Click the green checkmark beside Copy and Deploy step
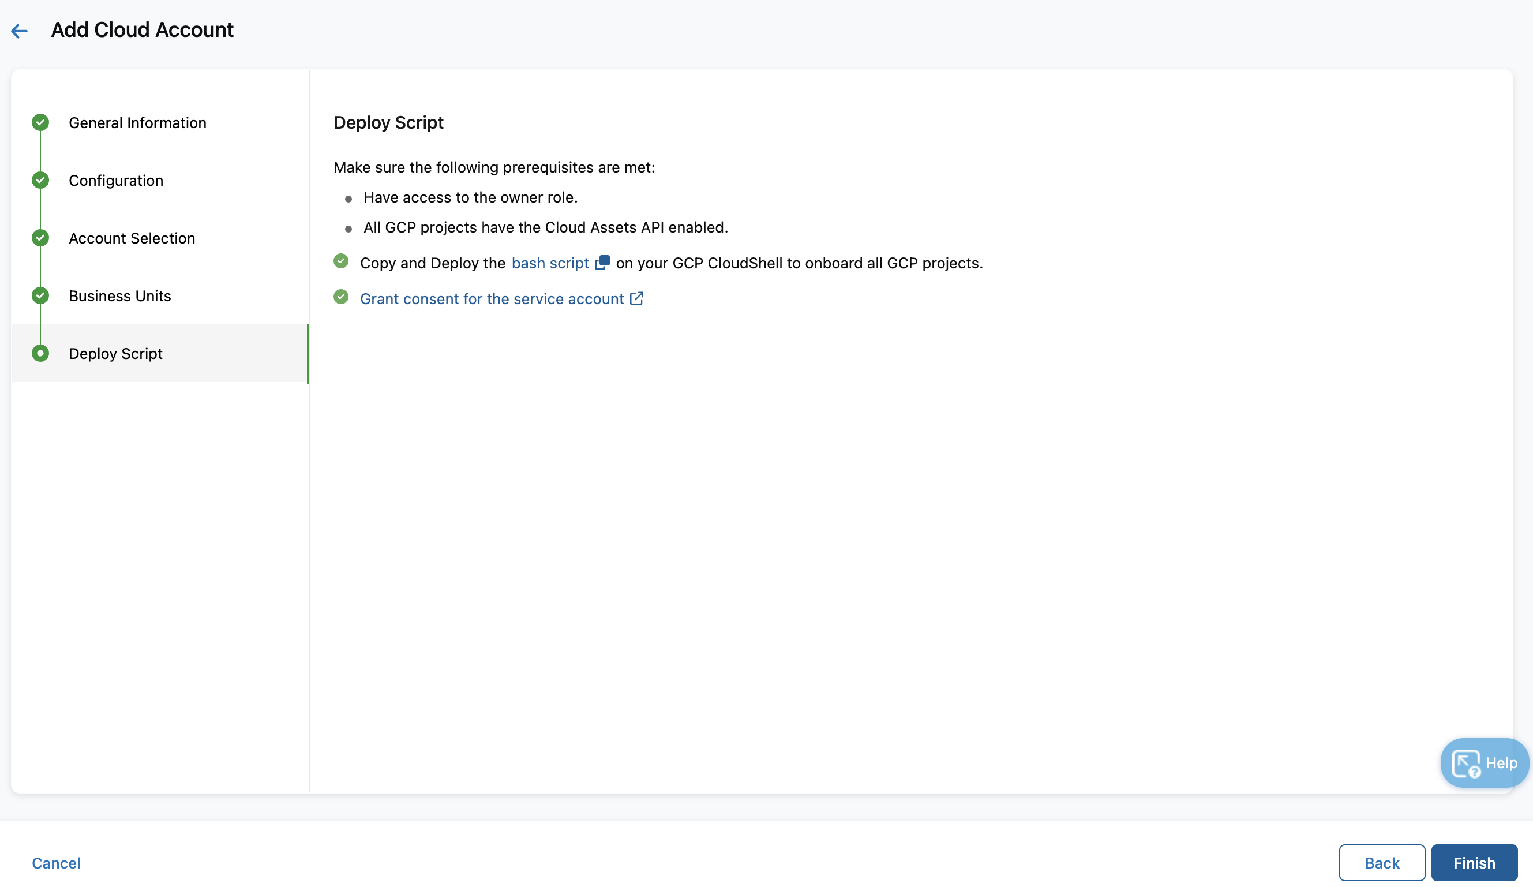 [x=341, y=261]
